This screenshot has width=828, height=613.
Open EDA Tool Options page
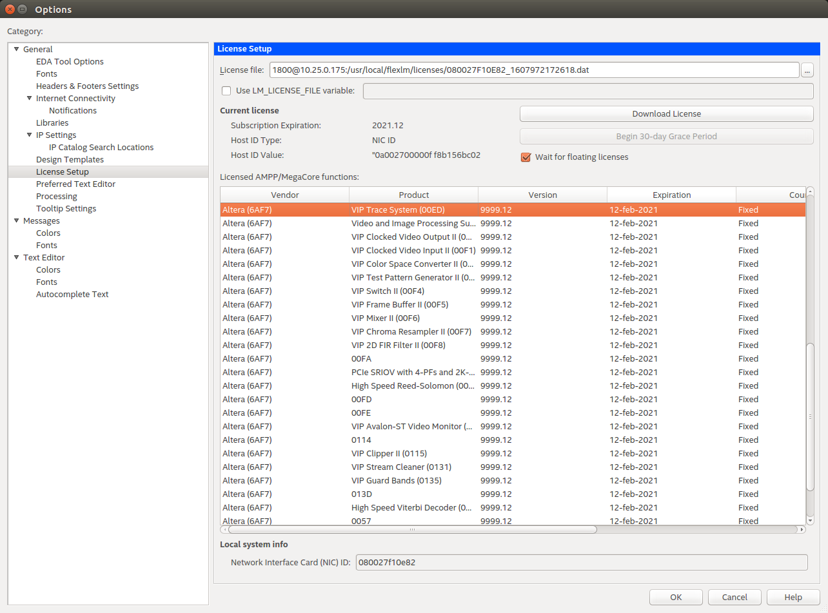click(x=70, y=62)
